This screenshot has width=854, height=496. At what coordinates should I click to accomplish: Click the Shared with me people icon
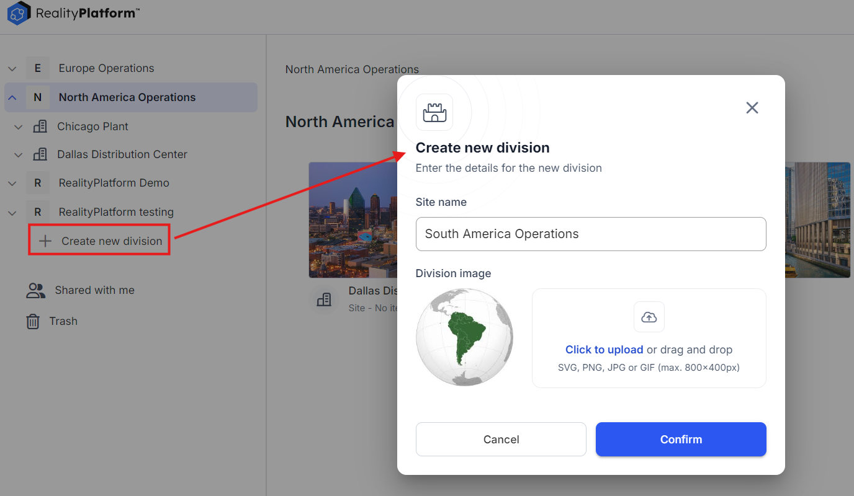[35, 290]
